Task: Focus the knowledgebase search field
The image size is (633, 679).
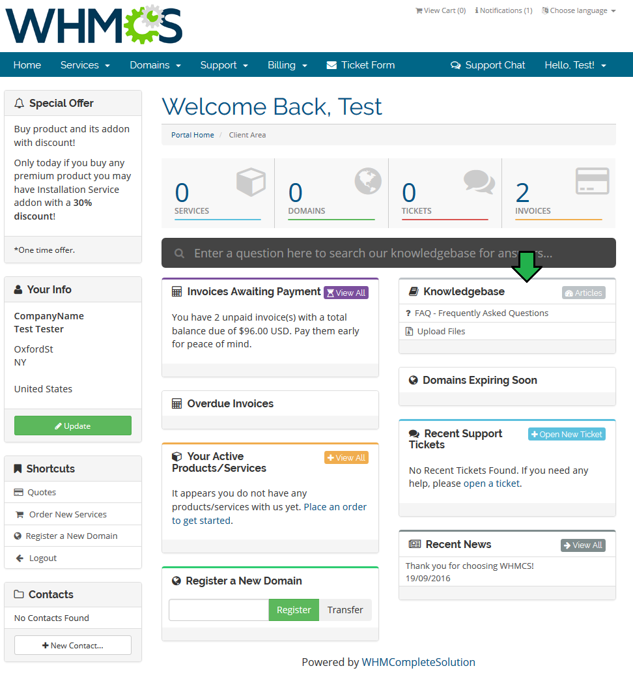Action: pyautogui.click(x=389, y=253)
